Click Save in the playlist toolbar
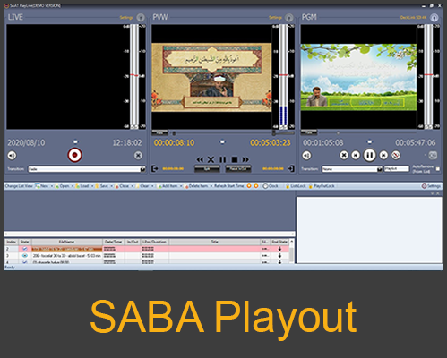447x358 pixels. pyautogui.click(x=102, y=186)
